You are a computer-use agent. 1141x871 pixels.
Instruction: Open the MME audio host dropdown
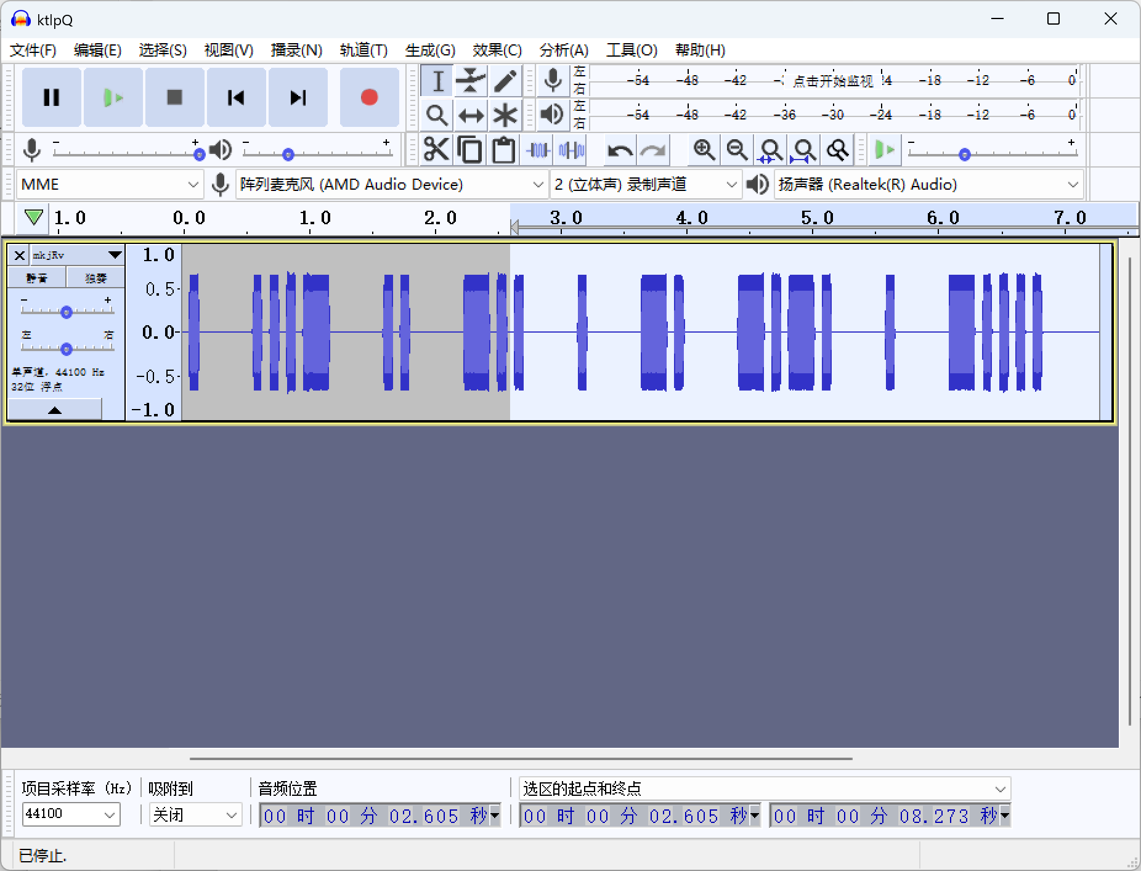pyautogui.click(x=110, y=184)
